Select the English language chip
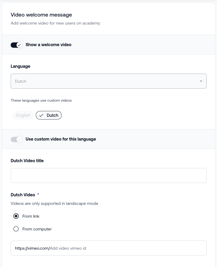The image size is (217, 267). pos(23,115)
